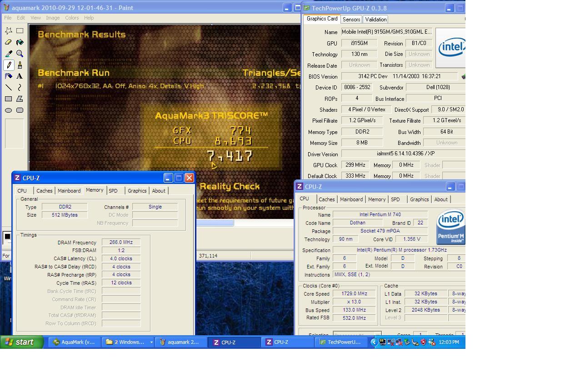The width and height of the screenshot is (570, 372).
Task: Click the GPU-Z title bar icon
Action: click(x=307, y=8)
